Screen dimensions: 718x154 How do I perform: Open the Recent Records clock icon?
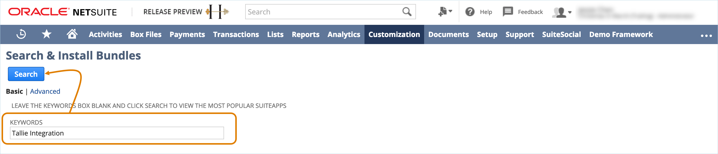click(21, 34)
